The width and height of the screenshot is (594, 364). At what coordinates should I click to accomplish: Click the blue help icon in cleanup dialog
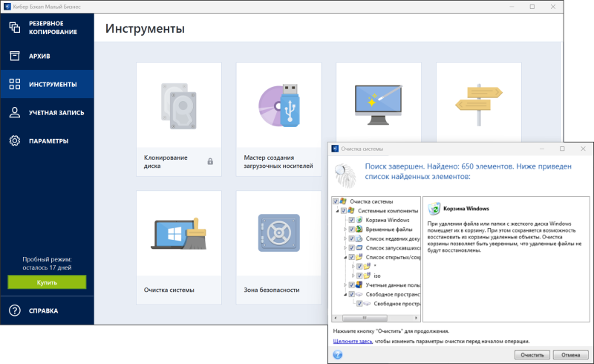(338, 354)
